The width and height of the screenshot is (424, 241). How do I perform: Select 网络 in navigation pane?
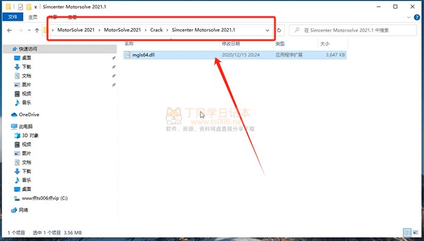click(24, 210)
